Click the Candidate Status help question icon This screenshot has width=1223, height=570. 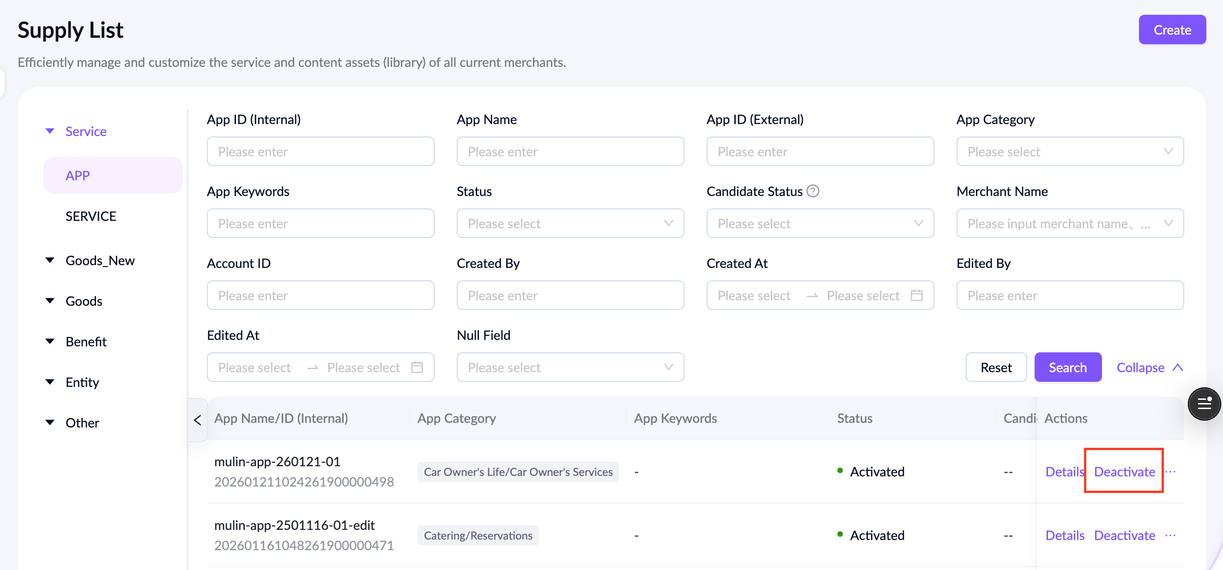(813, 191)
